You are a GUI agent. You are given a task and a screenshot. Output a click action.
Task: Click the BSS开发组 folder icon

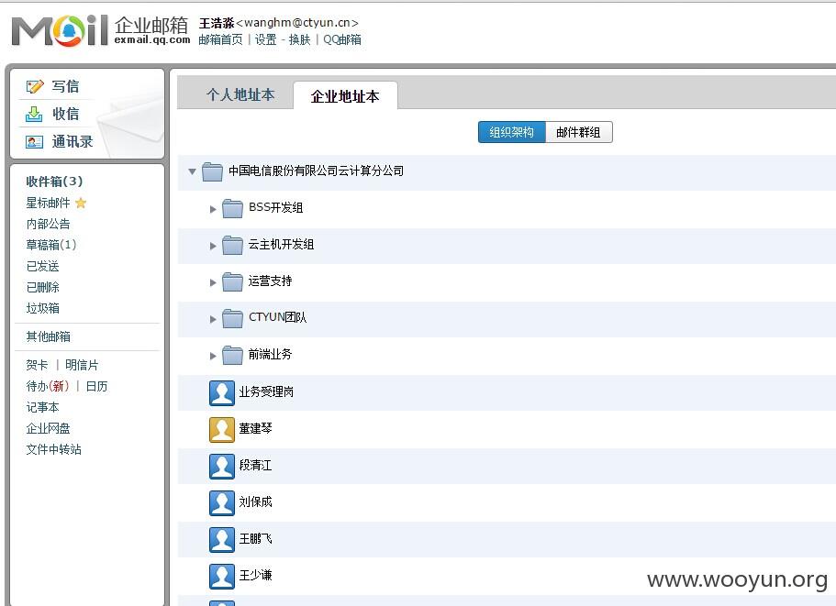click(x=232, y=208)
